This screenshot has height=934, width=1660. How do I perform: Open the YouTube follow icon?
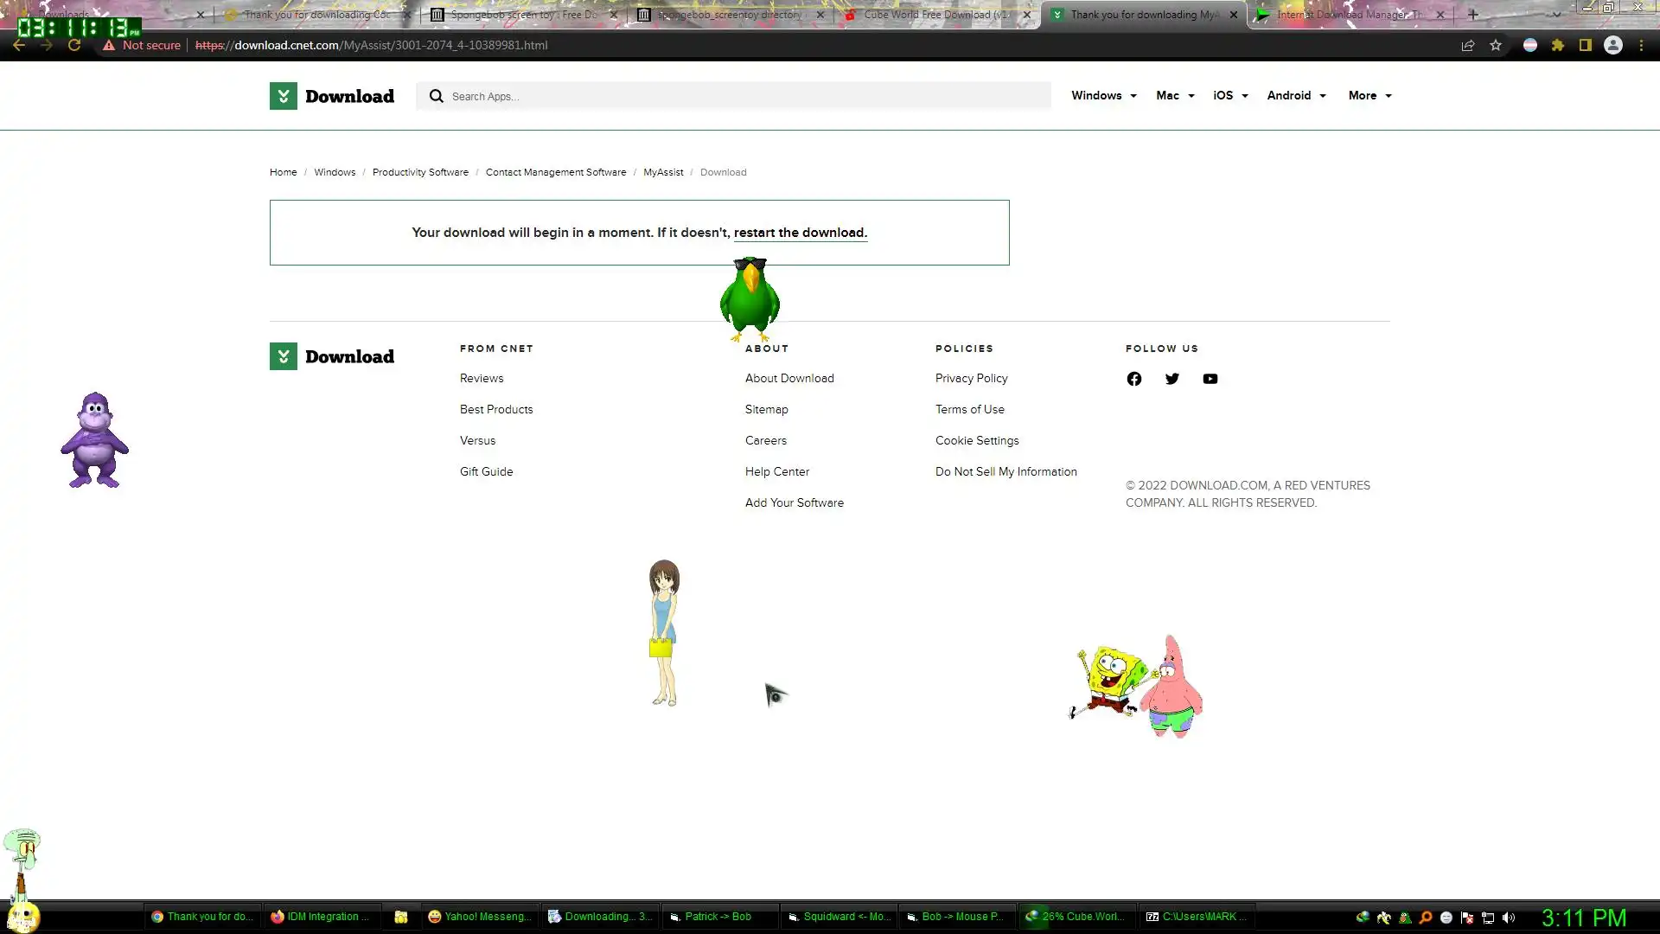click(1210, 379)
